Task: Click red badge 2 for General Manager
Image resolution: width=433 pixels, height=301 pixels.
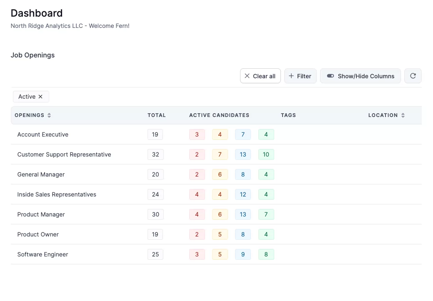Action: [x=197, y=174]
